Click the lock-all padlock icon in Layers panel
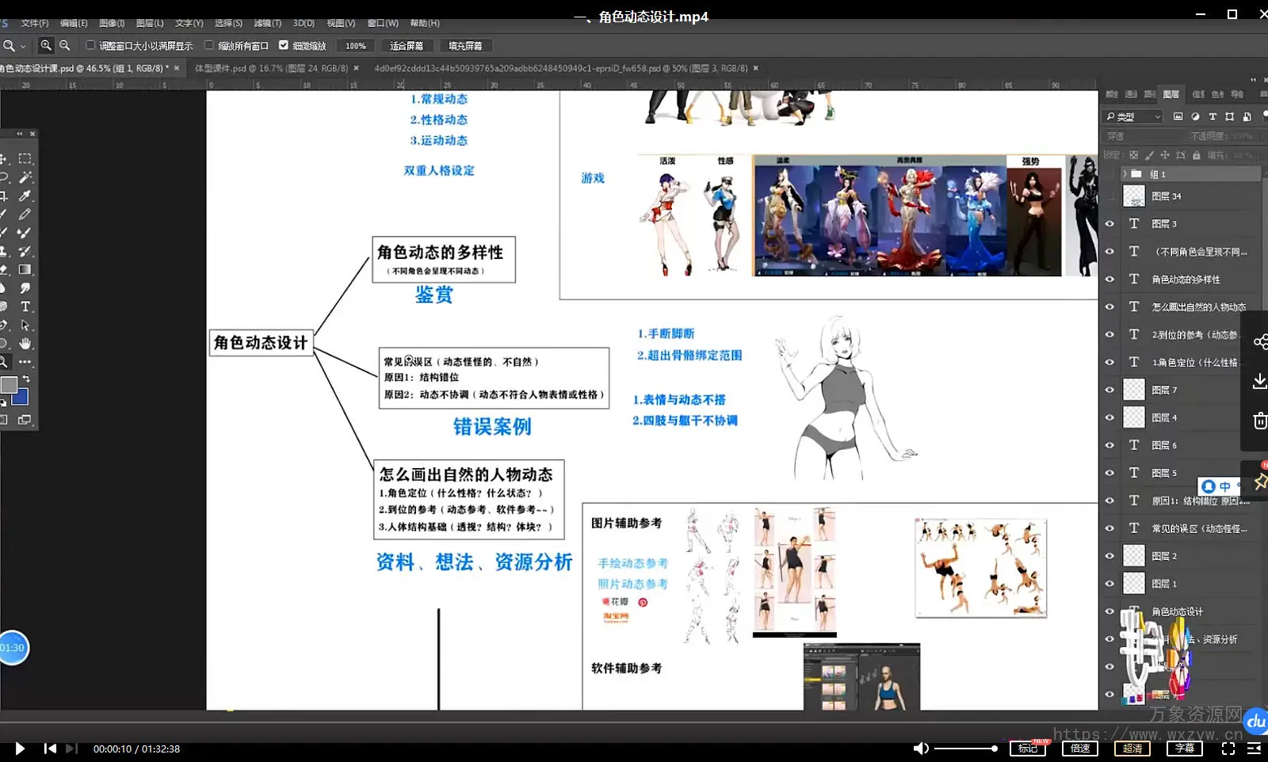1268x762 pixels. point(1196,155)
